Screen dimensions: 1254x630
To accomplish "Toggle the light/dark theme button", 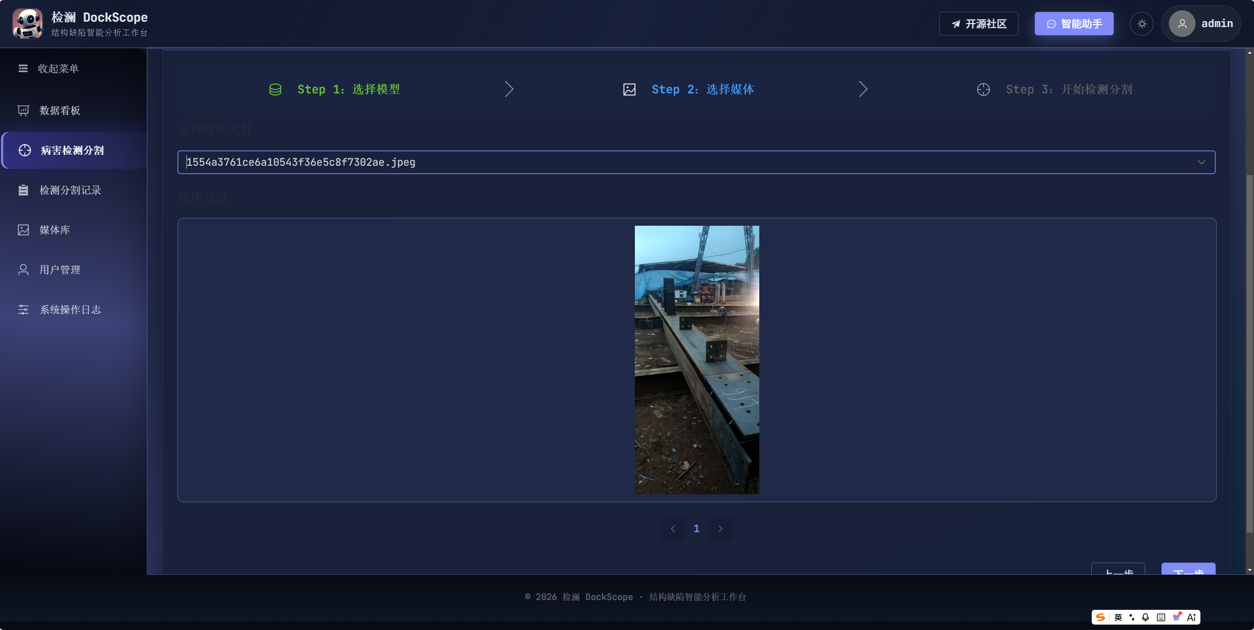I will [x=1142, y=24].
